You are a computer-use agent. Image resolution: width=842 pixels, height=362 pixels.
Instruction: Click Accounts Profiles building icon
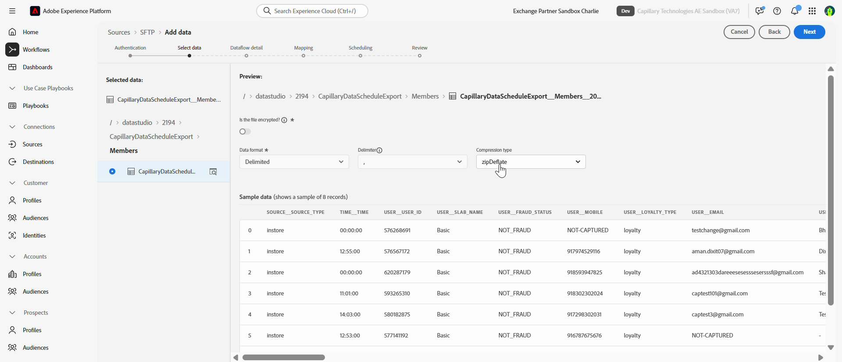click(12, 274)
